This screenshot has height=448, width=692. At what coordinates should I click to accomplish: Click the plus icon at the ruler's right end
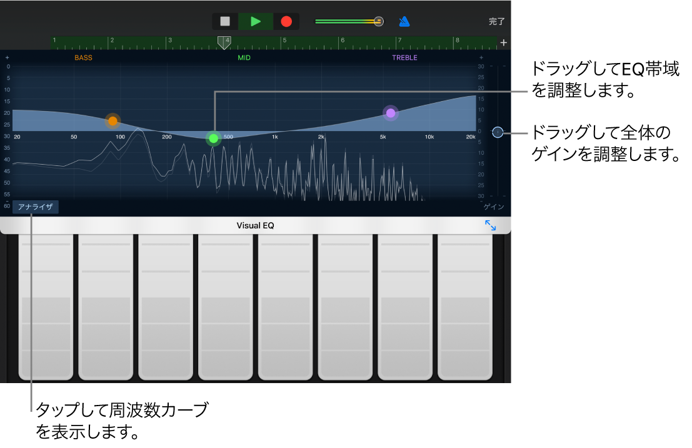pyautogui.click(x=503, y=42)
